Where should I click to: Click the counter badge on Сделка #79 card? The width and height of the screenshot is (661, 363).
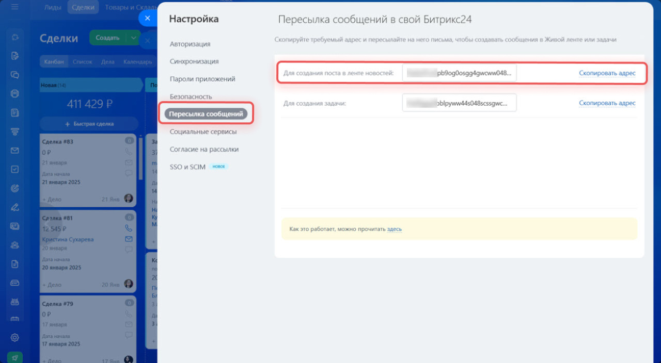(x=129, y=304)
